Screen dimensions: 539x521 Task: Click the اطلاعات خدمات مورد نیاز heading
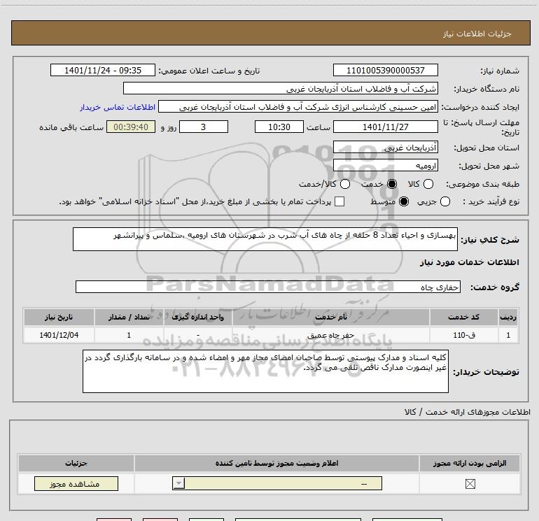469,262
